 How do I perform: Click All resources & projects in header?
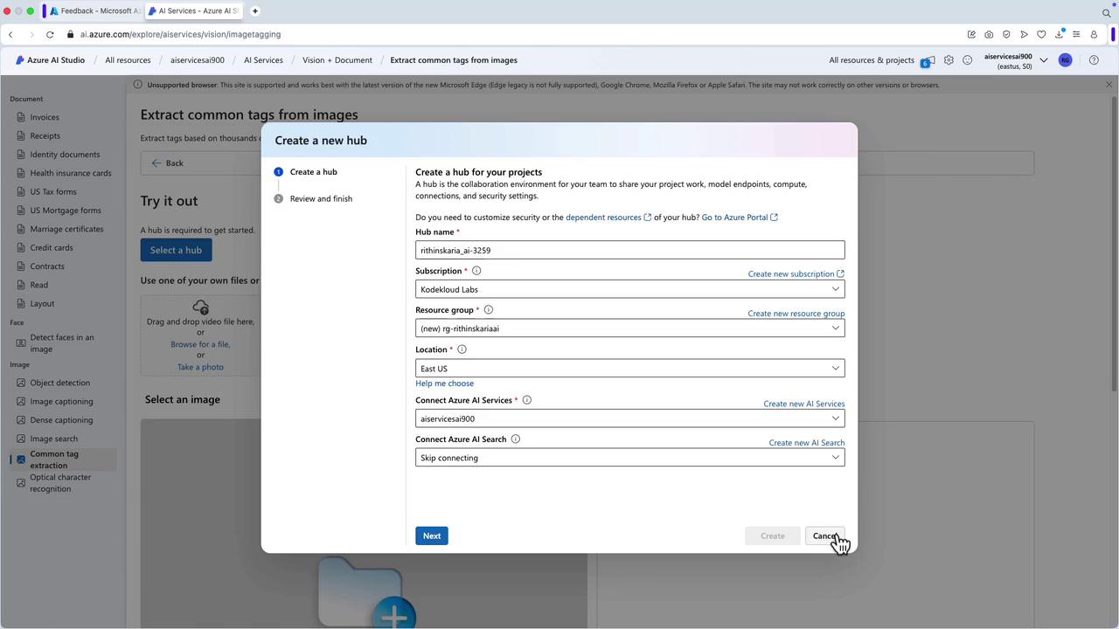tap(872, 60)
